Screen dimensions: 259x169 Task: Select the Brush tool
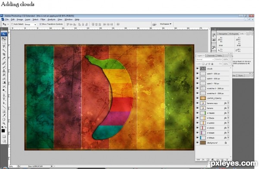(4, 67)
